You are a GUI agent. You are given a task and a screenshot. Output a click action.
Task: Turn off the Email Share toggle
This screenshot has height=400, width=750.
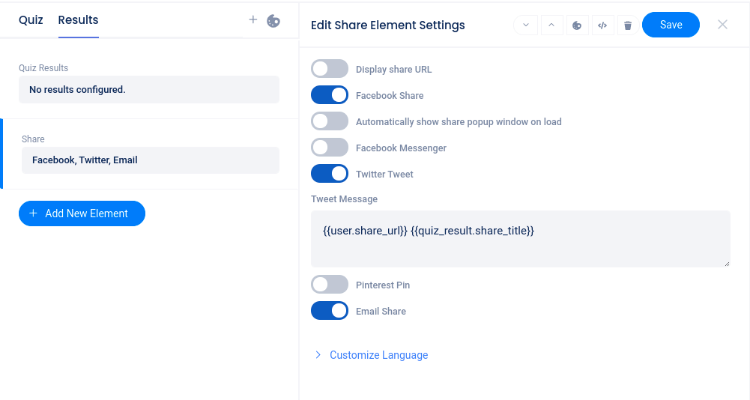(330, 311)
